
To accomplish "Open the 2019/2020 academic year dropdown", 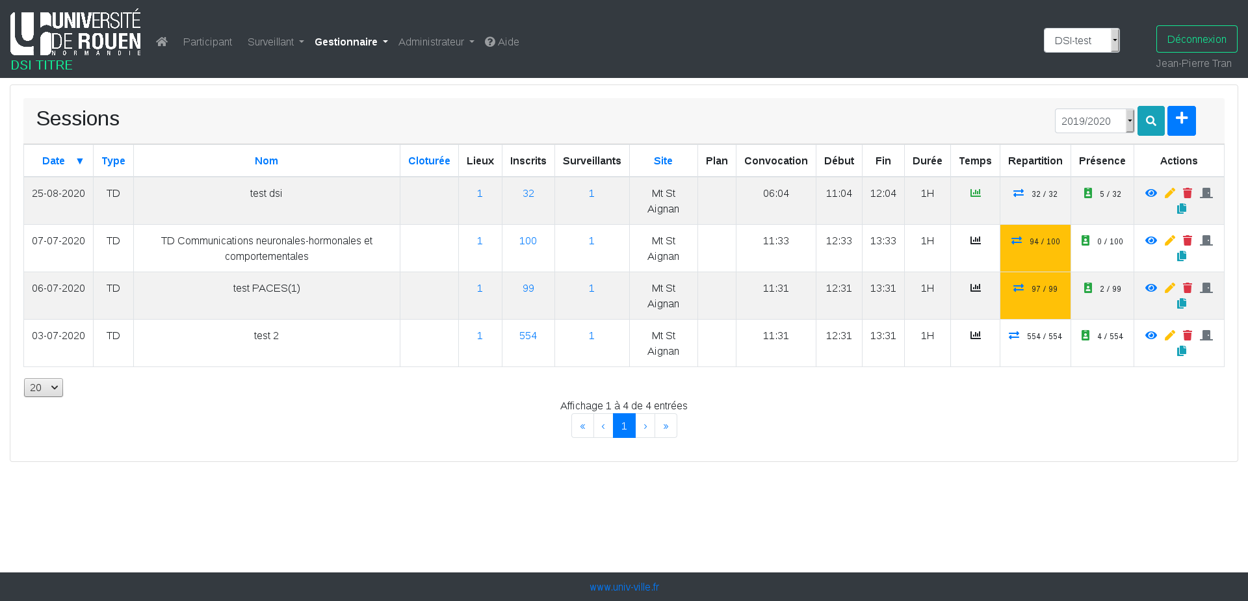I will 1094,121.
